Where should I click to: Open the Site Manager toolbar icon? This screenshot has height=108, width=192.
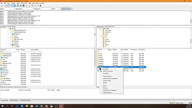(1, 6)
